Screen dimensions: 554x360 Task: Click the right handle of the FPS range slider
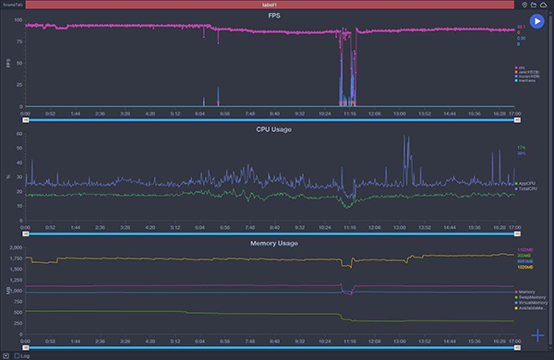coord(517,120)
